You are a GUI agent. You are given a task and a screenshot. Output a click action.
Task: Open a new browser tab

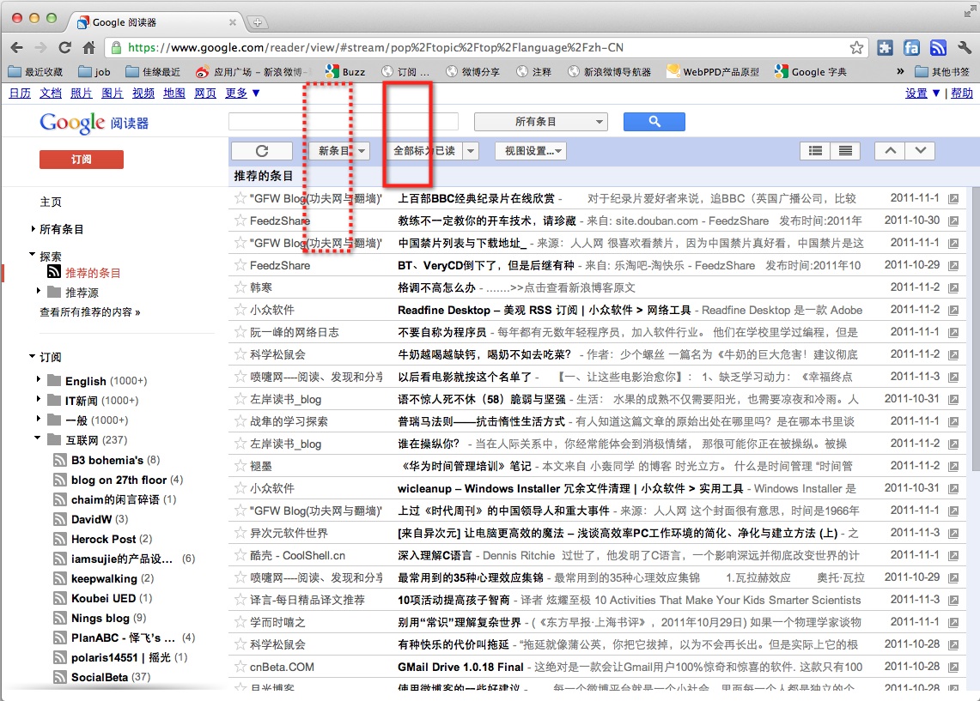point(257,22)
